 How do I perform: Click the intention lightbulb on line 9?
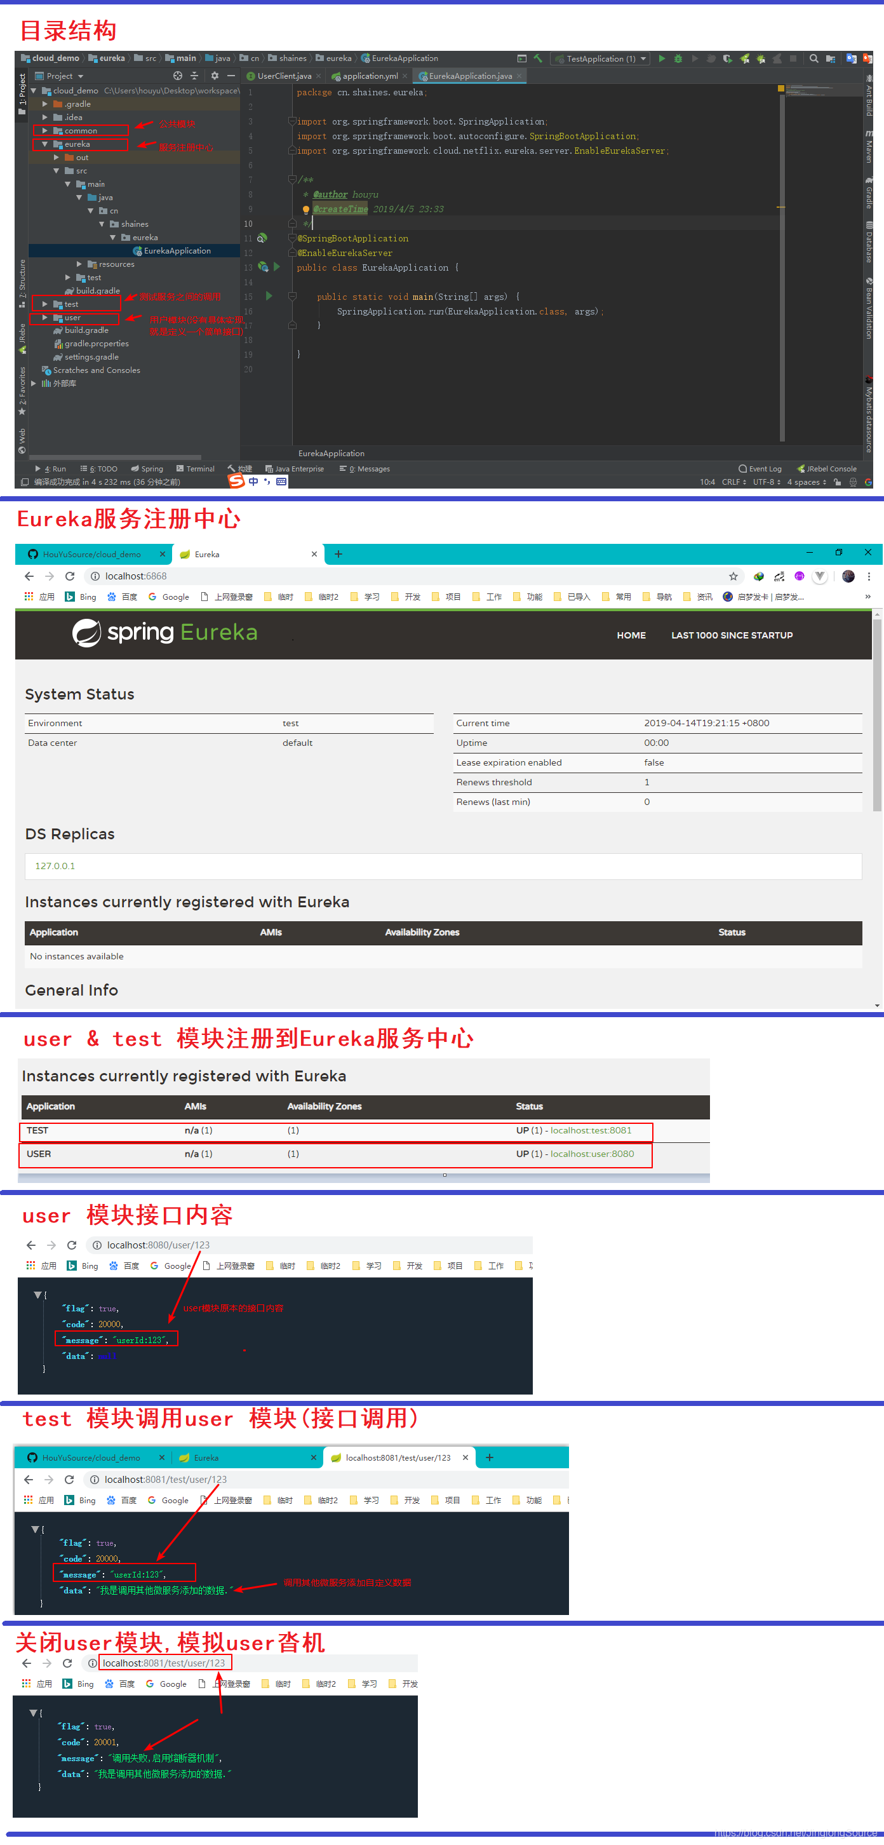click(305, 209)
